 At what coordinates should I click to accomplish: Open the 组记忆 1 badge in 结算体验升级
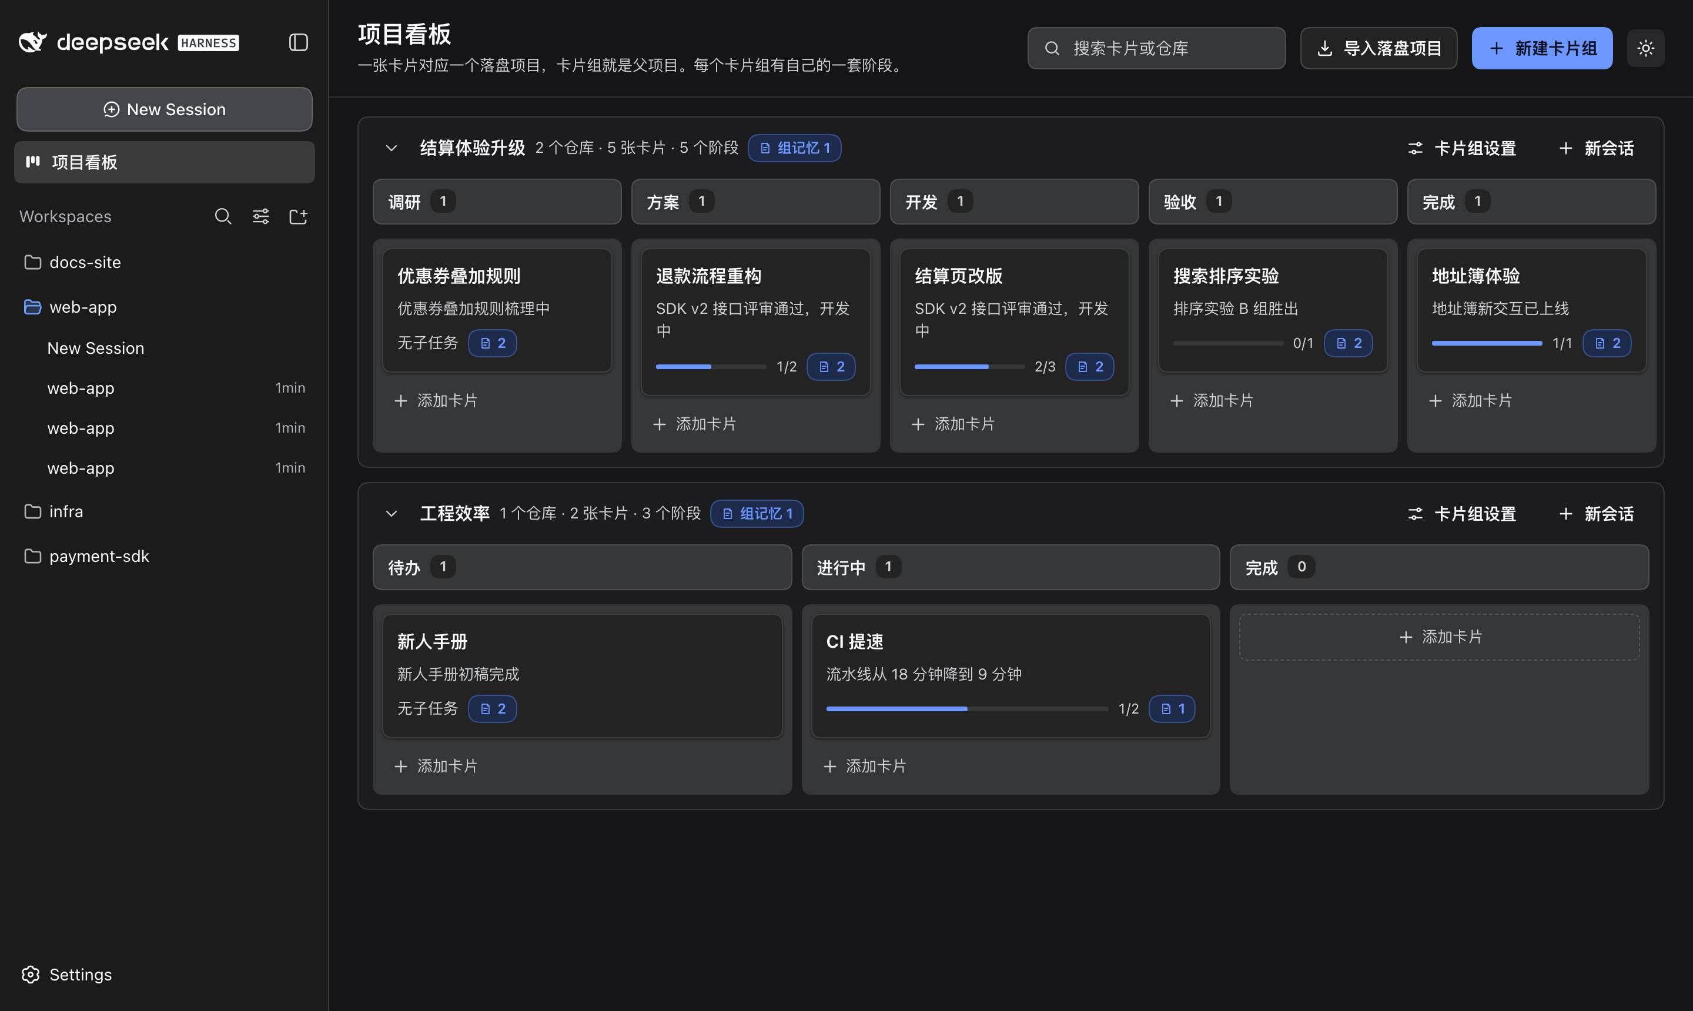click(794, 148)
